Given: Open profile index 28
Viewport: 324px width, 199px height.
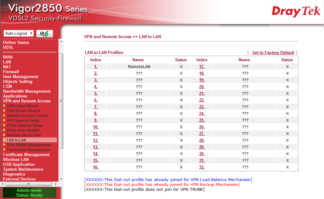Looking at the screenshot, I should (x=202, y=140).
